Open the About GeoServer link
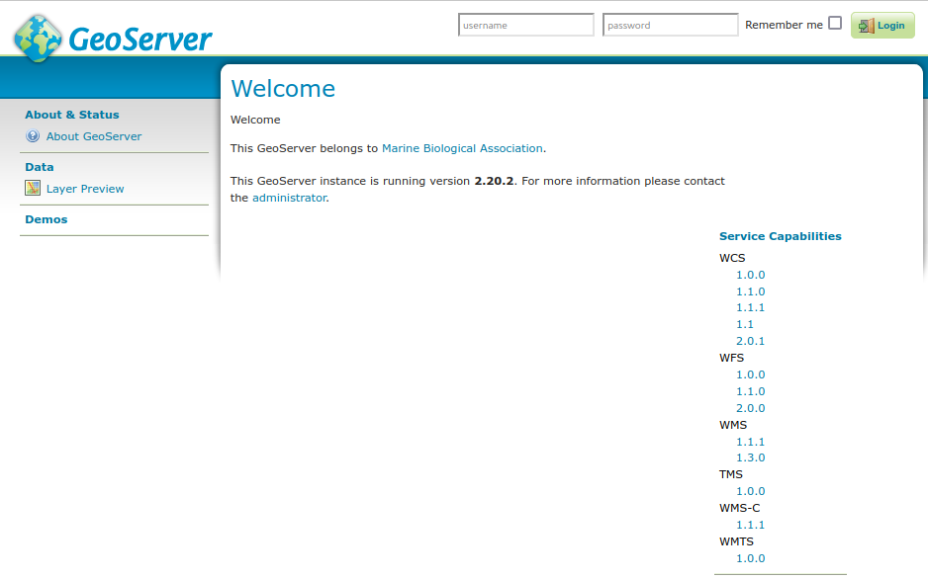This screenshot has width=928, height=580. pyautogui.click(x=94, y=136)
